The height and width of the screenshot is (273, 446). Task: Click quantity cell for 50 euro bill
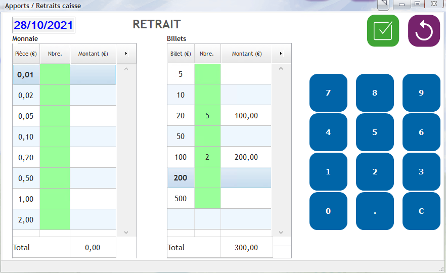(207, 136)
